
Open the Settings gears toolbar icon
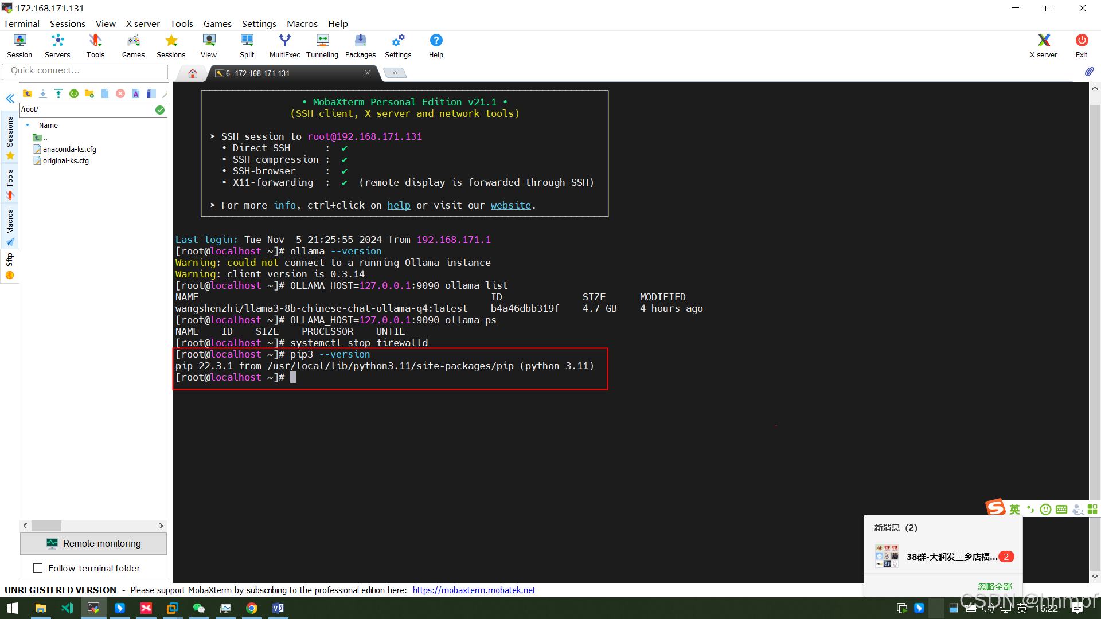(x=398, y=45)
